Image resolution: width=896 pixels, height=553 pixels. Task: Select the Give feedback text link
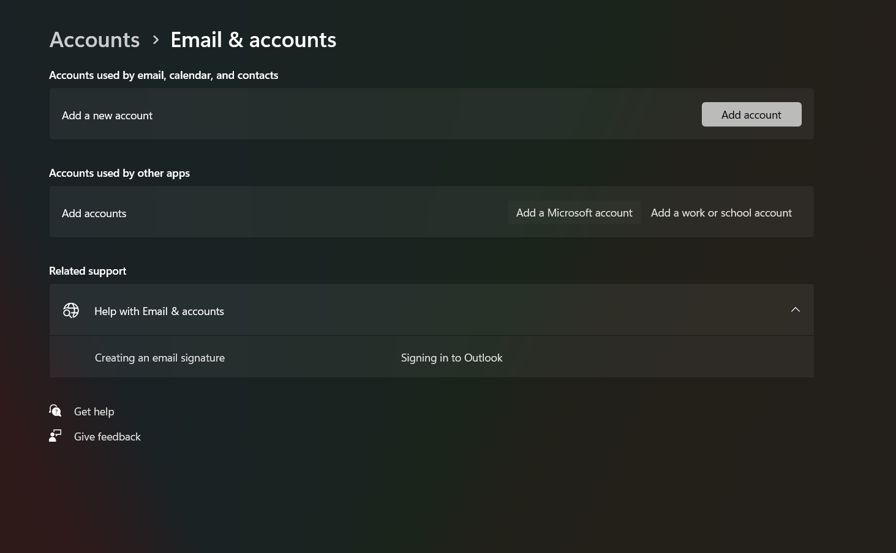107,436
